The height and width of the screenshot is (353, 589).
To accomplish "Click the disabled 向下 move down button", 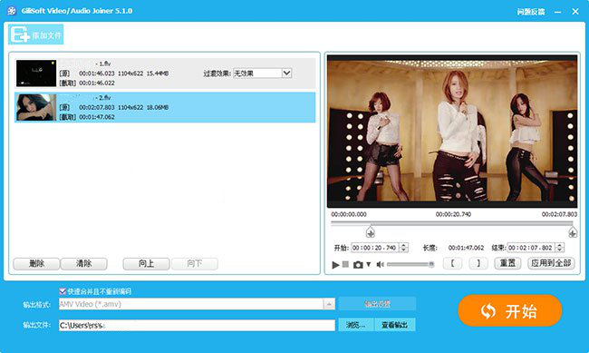I will pyautogui.click(x=195, y=263).
